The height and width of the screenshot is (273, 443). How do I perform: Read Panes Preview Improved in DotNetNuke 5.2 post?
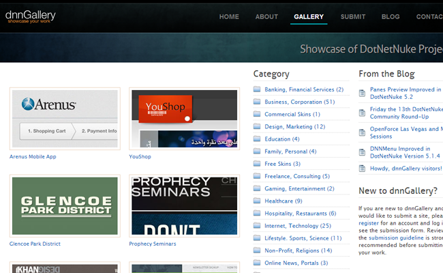406,93
